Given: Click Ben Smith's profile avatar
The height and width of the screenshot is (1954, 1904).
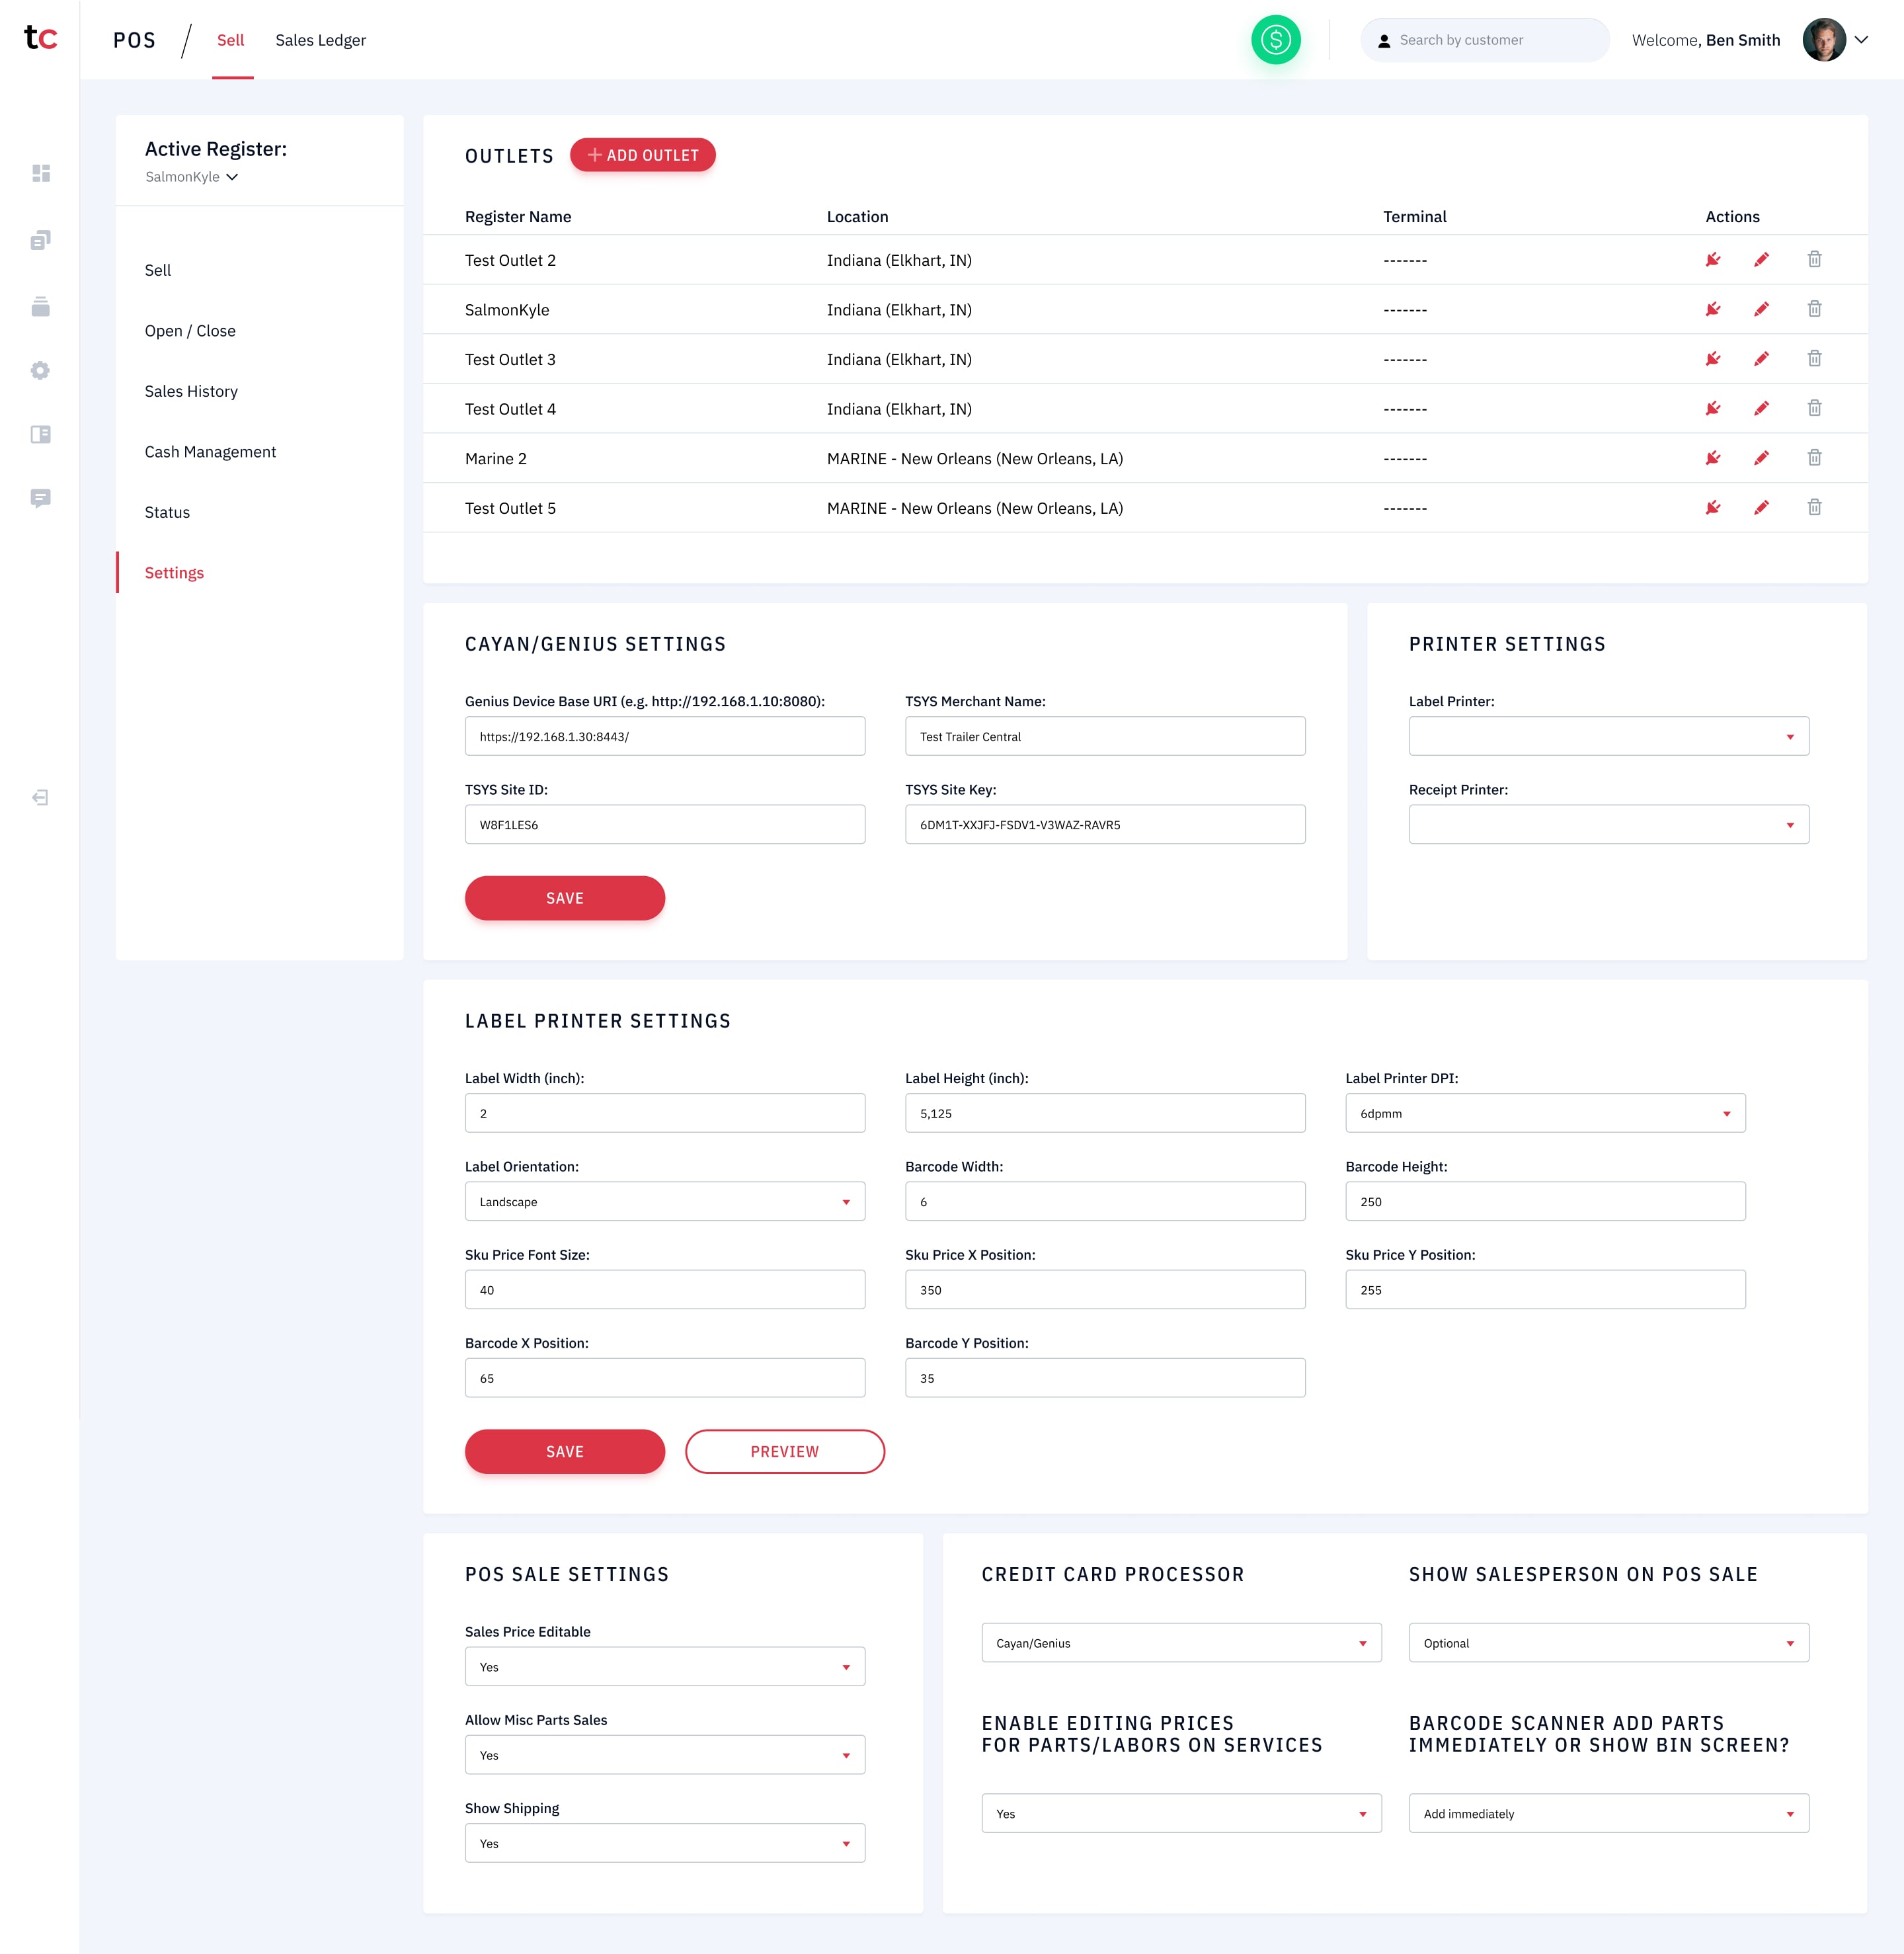Looking at the screenshot, I should pyautogui.click(x=1824, y=40).
